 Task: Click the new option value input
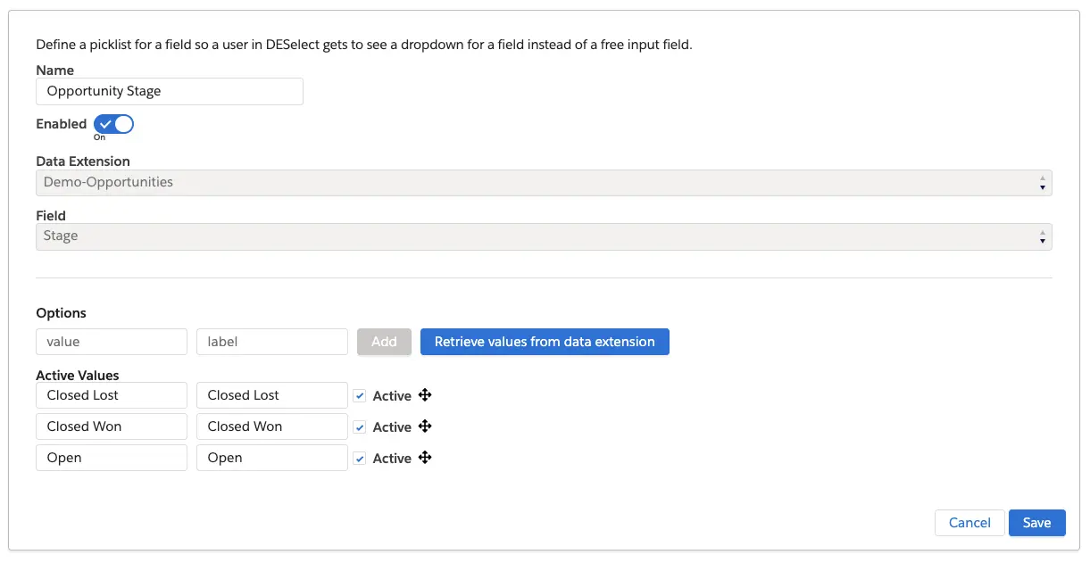(112, 342)
